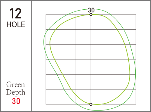The width and height of the screenshot is (151, 112).
Task: Click the gray divider between the panel and the diagram
Action: tap(32, 56)
